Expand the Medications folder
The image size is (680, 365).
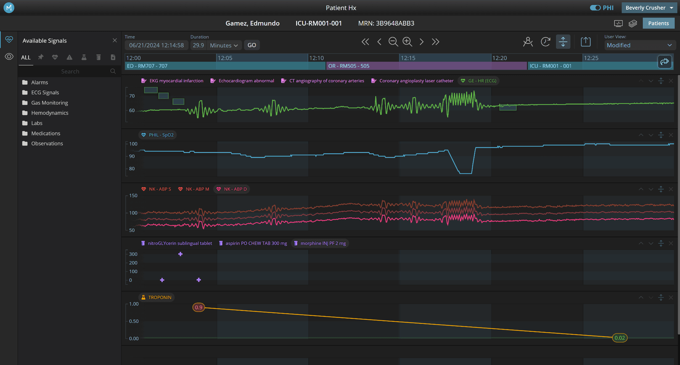coord(45,133)
